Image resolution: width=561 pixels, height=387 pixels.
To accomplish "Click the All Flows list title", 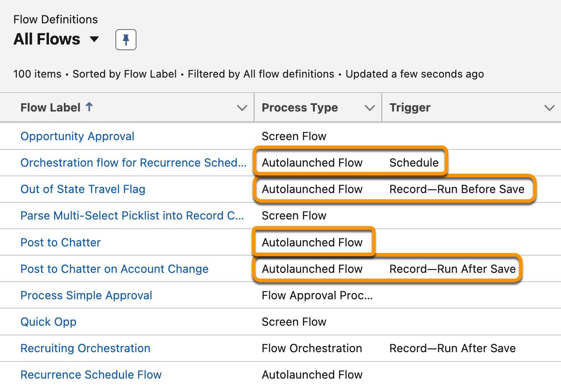I will click(47, 39).
